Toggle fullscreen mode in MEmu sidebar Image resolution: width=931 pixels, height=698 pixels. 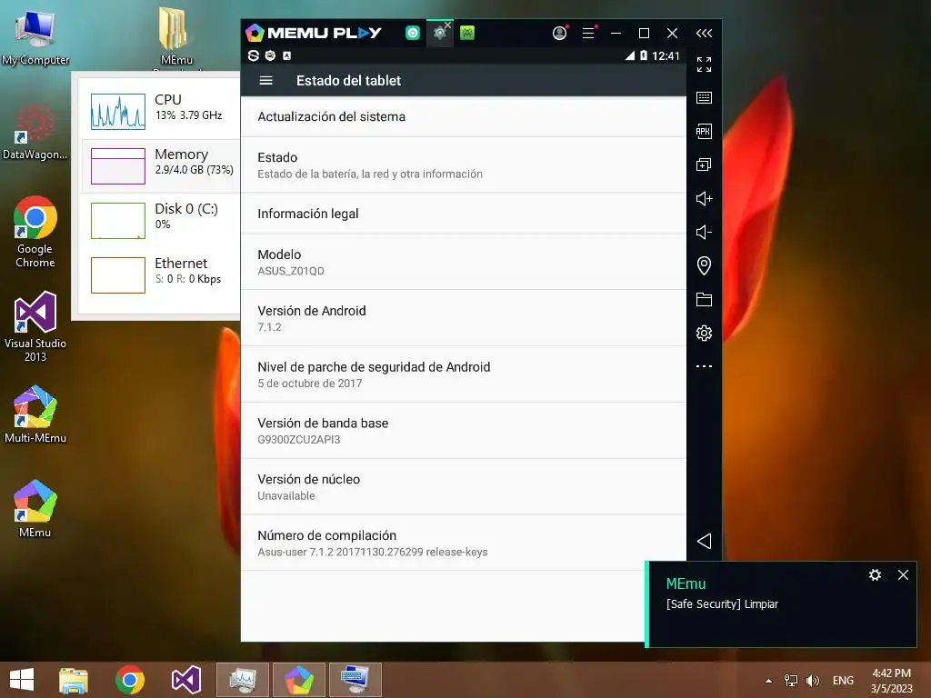click(x=704, y=65)
